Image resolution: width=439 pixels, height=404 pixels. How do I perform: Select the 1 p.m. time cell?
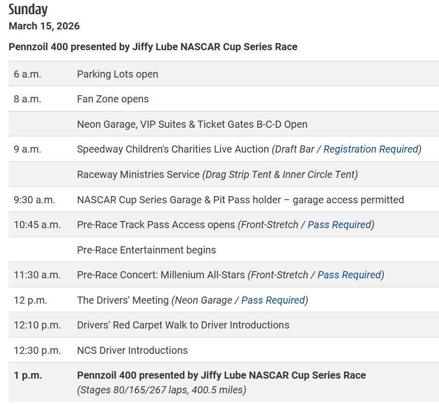pyautogui.click(x=28, y=375)
